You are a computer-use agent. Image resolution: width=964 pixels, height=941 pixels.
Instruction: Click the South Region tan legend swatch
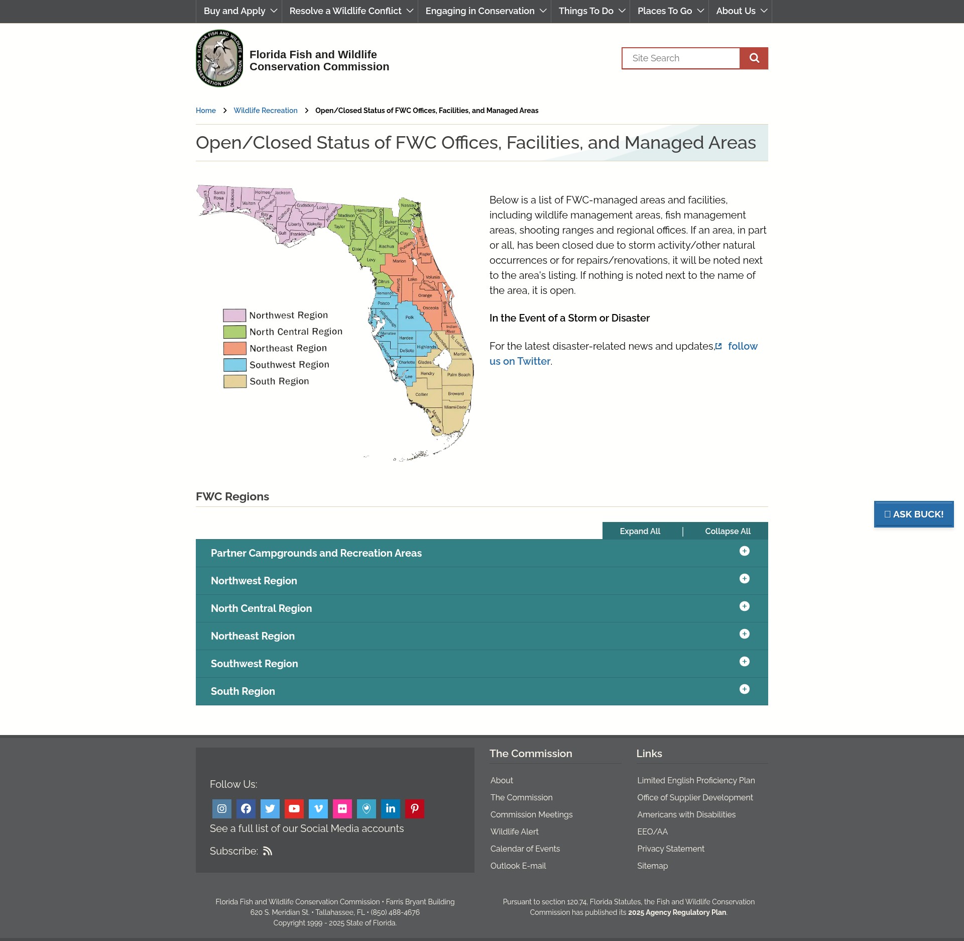click(x=234, y=381)
